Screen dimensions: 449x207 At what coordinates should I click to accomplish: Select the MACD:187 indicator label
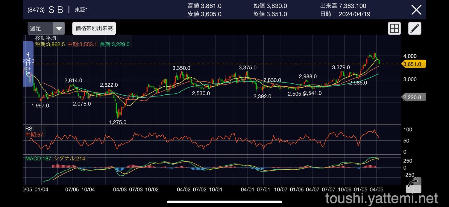coord(38,158)
